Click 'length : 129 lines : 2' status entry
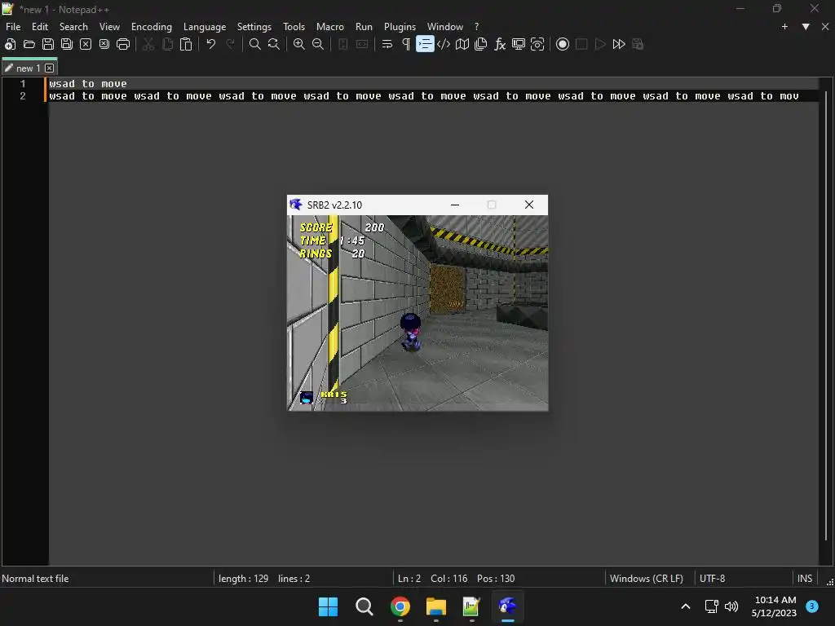This screenshot has width=835, height=626. tap(264, 579)
